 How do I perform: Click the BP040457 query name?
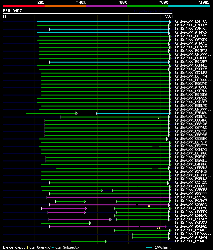[x=12, y=11]
